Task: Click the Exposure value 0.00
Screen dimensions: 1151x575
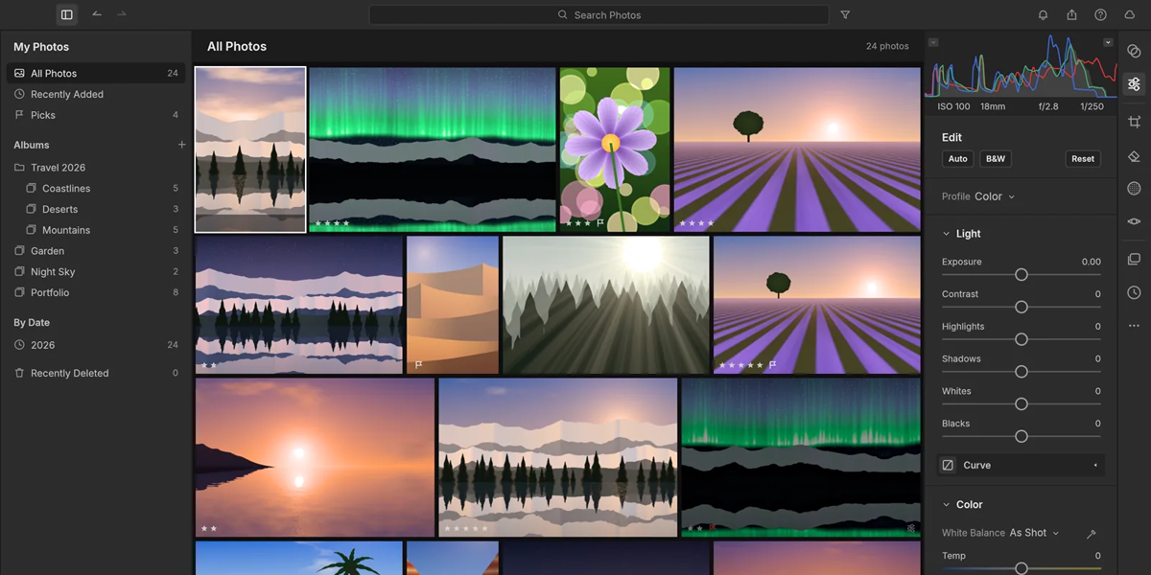Action: click(1091, 262)
